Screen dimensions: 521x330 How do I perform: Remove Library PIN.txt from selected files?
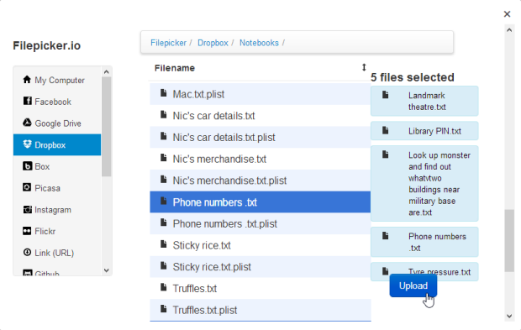(x=424, y=131)
